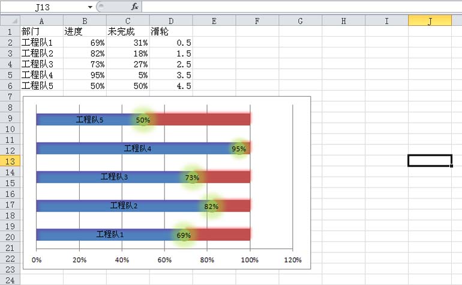Viewport: 462px width, 285px height.
Task: Select row 1 header
Action: (10, 32)
